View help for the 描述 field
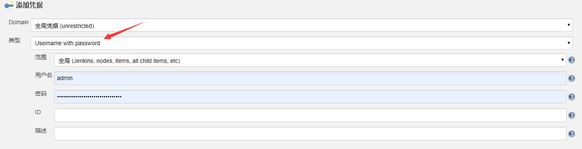Image resolution: width=582 pixels, height=149 pixels. click(572, 134)
